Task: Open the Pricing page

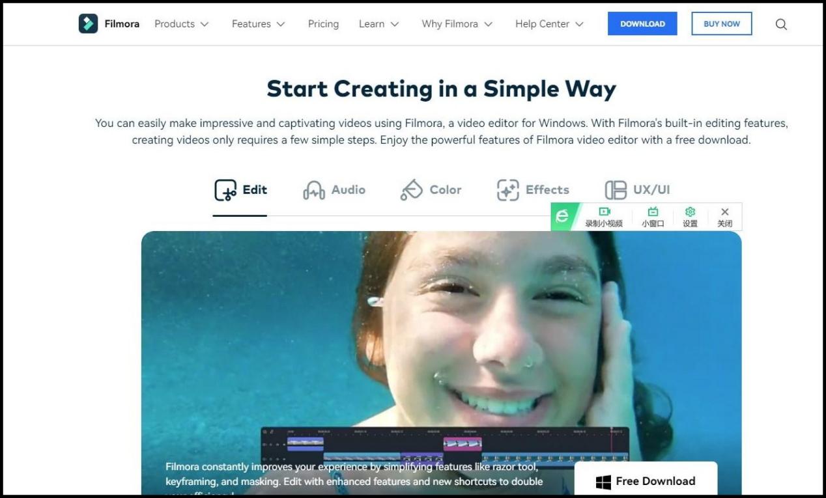Action: point(323,24)
